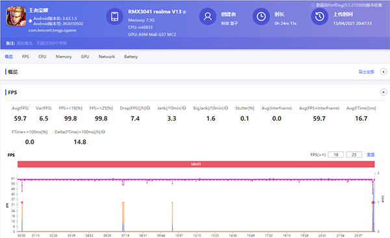390x238 pixels.
Task: Open the Network tab
Action: click(107, 56)
